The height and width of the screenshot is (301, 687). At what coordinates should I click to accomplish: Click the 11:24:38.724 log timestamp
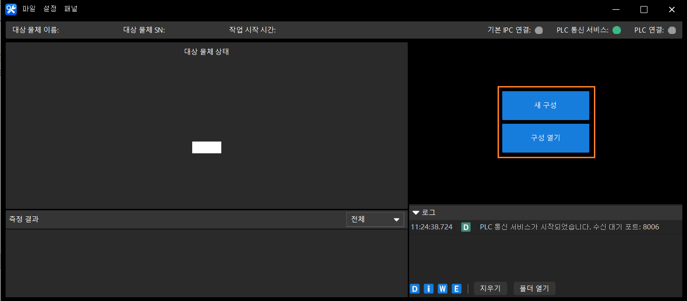pyautogui.click(x=431, y=227)
